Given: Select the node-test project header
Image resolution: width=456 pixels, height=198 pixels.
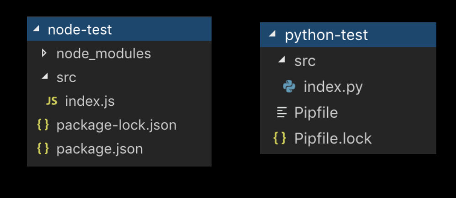Looking at the screenshot, I should [x=80, y=30].
